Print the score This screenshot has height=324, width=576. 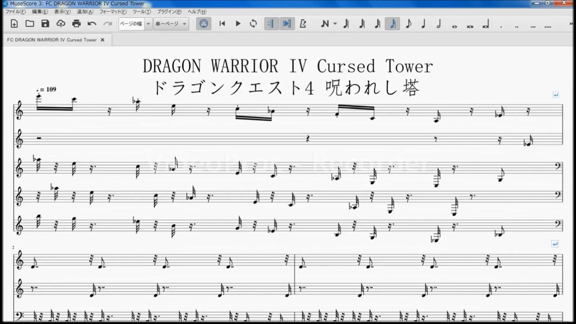pos(76,24)
